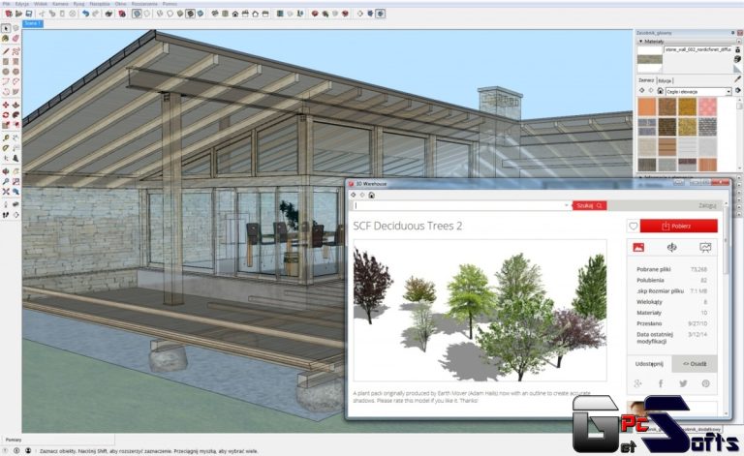Pick the Sample Paint eyedropper
This screenshot has width=744, height=456.
[x=737, y=79]
